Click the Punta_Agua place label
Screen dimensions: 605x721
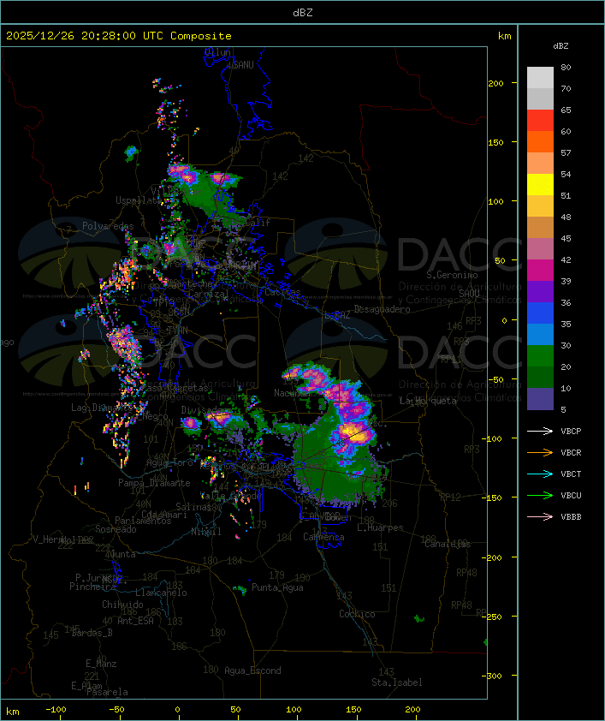[277, 587]
